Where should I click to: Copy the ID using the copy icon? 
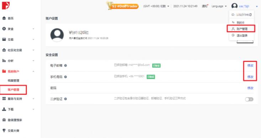coord(251,15)
